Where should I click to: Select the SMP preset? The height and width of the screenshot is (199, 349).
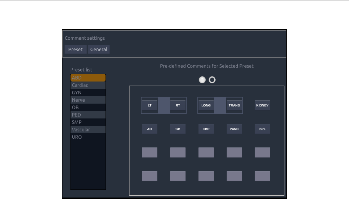tap(88, 122)
